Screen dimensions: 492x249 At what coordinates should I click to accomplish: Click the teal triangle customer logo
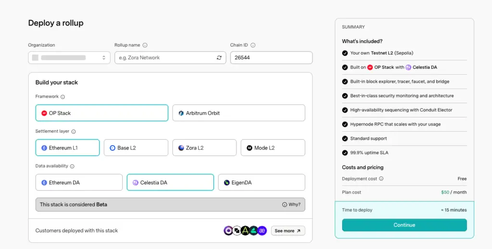(x=254, y=231)
